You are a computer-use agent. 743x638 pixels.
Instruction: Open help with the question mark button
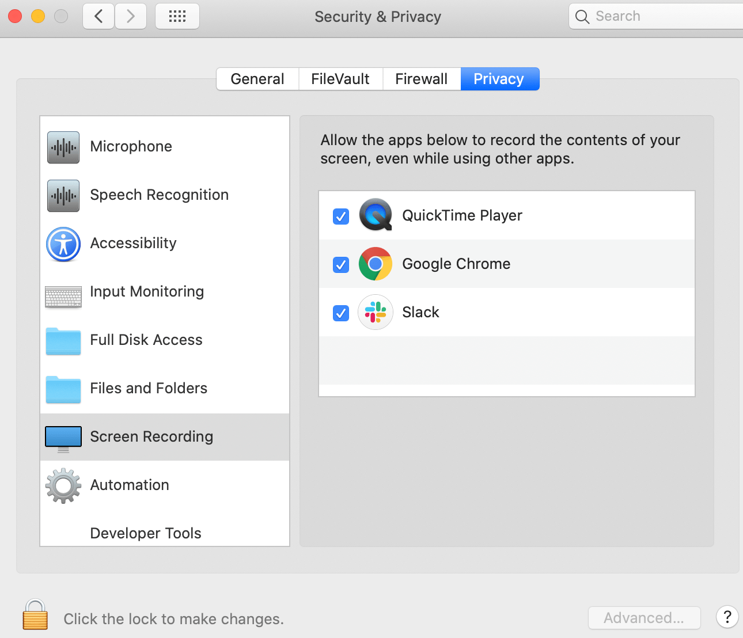727,617
